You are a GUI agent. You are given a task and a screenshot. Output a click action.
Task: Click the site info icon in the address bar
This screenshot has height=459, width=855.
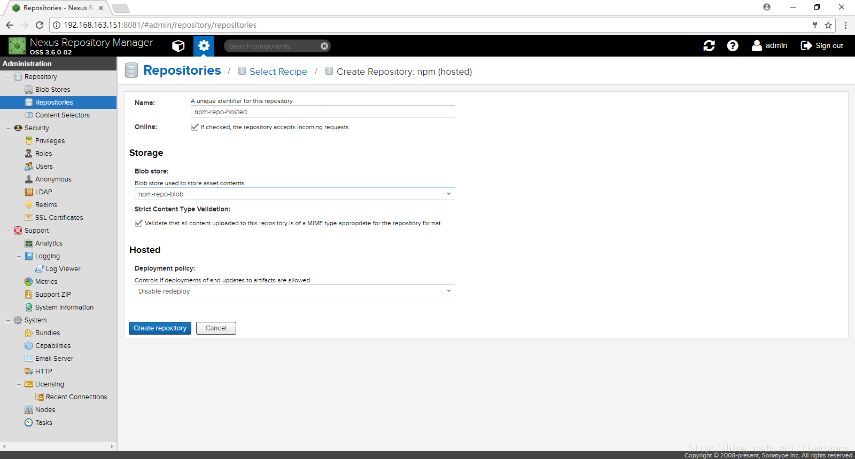pyautogui.click(x=57, y=25)
